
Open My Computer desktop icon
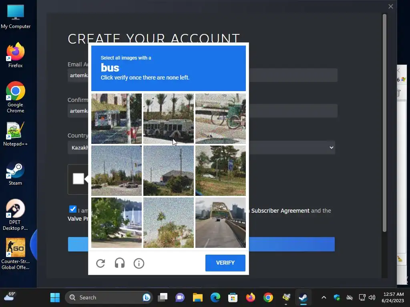coord(16,17)
